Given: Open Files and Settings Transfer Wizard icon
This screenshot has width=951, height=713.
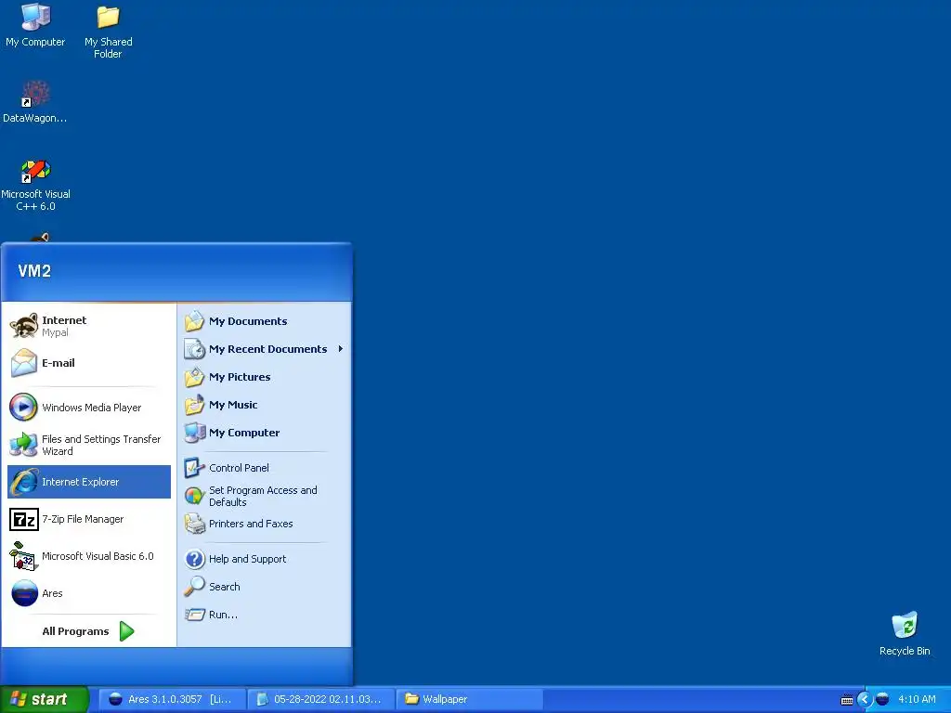Looking at the screenshot, I should [23, 445].
